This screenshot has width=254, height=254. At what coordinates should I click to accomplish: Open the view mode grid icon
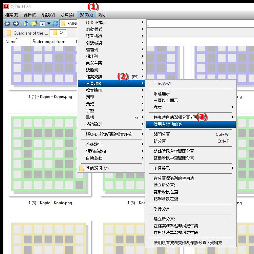coord(42,24)
